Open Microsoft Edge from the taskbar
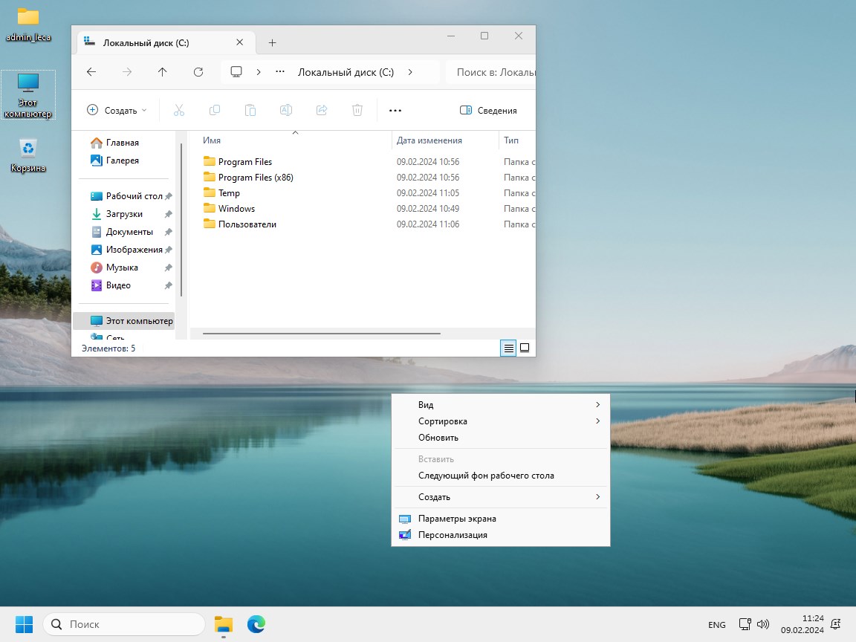The height and width of the screenshot is (642, 856). 256,624
